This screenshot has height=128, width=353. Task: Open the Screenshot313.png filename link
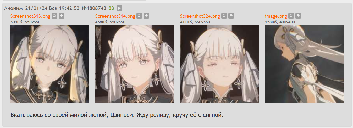[x=30, y=16]
